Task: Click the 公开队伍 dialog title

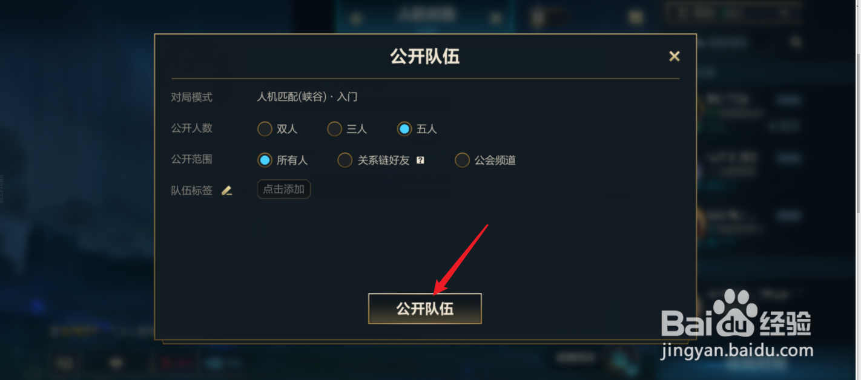Action: click(425, 57)
